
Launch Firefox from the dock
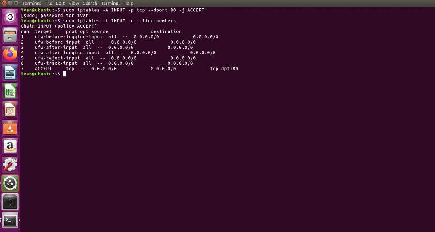[10, 54]
